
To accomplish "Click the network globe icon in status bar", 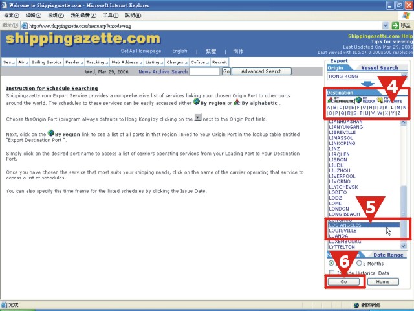I will tap(356, 305).
